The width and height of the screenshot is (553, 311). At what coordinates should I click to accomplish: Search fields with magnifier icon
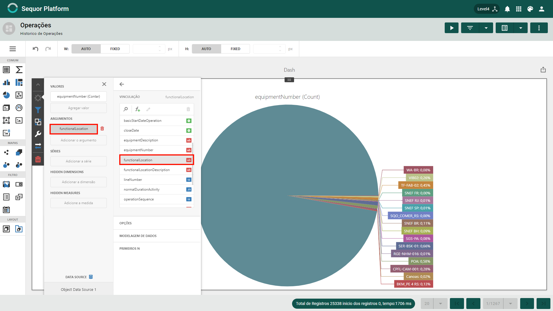(x=126, y=109)
